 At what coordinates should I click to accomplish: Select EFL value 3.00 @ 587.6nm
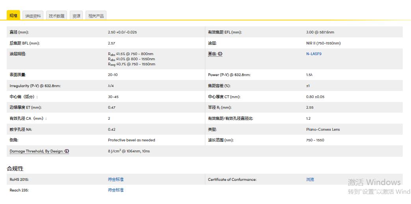[320, 32]
